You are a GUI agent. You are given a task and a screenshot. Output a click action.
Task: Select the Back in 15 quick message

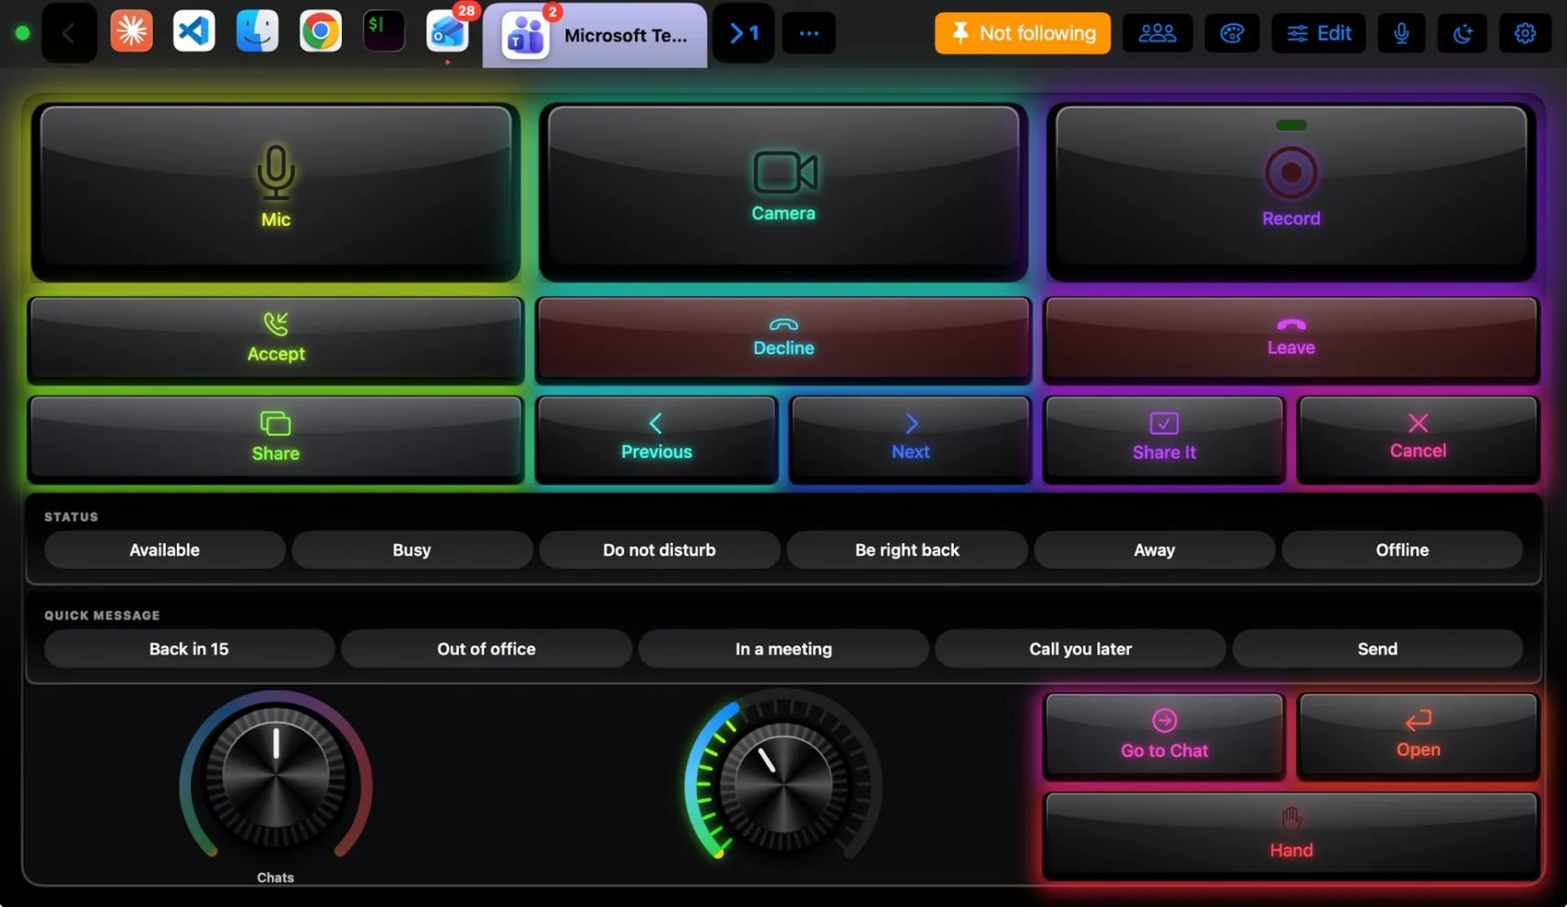pos(189,648)
